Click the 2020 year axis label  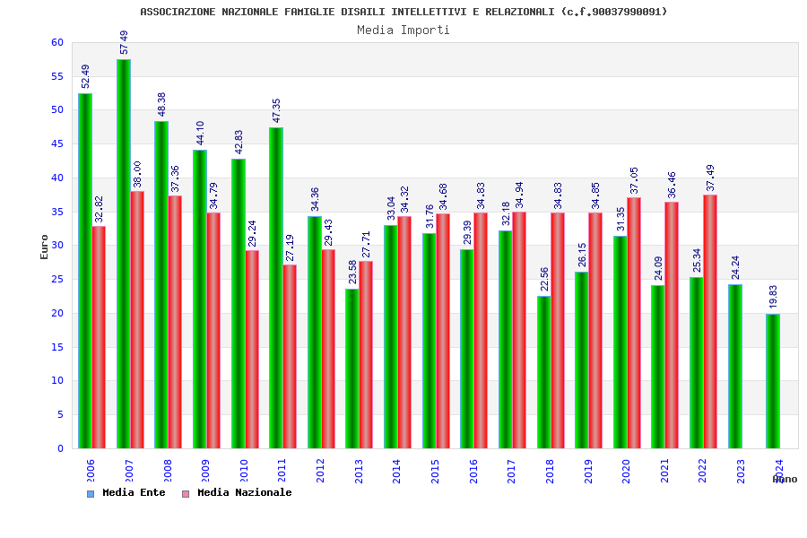pos(627,471)
